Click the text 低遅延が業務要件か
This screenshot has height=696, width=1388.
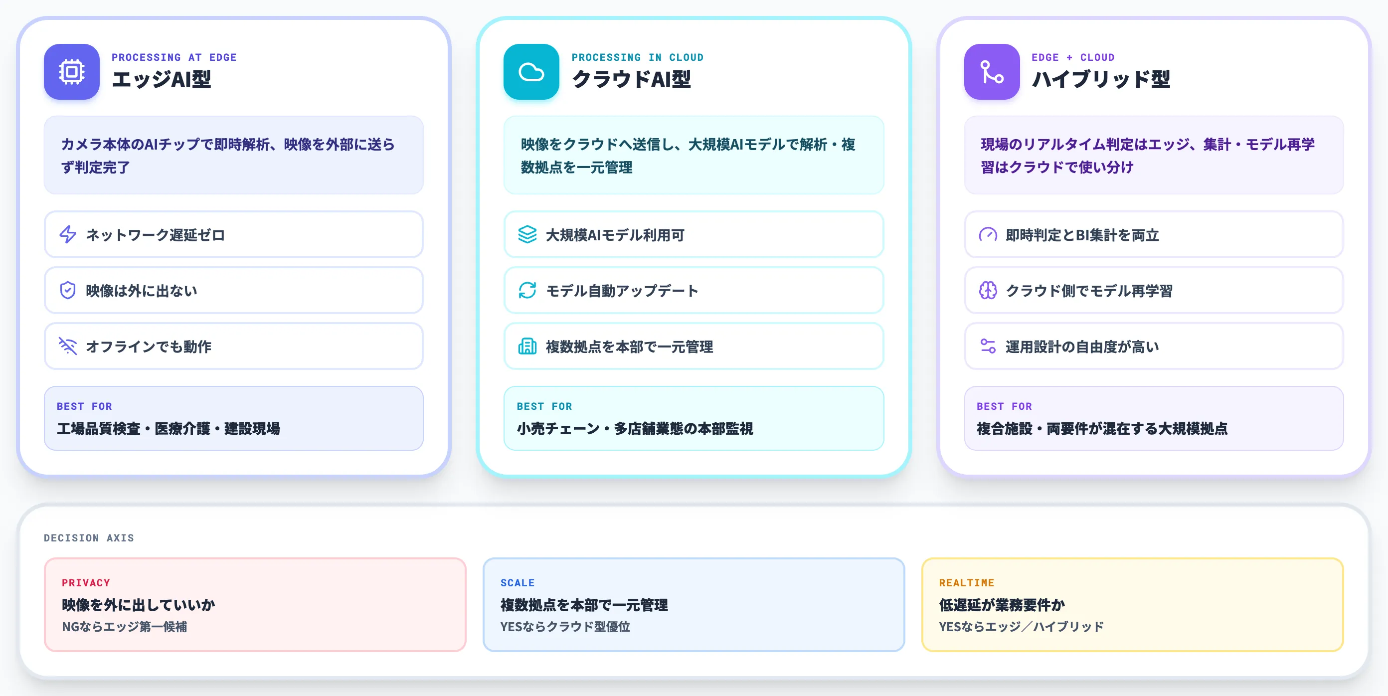pyautogui.click(x=1002, y=605)
